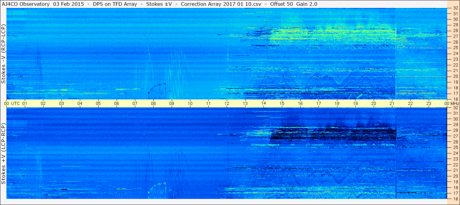The height and width of the screenshot is (205, 460).
Task: Click the 19 MHz tick on Stokes +V panel
Action: point(455,182)
